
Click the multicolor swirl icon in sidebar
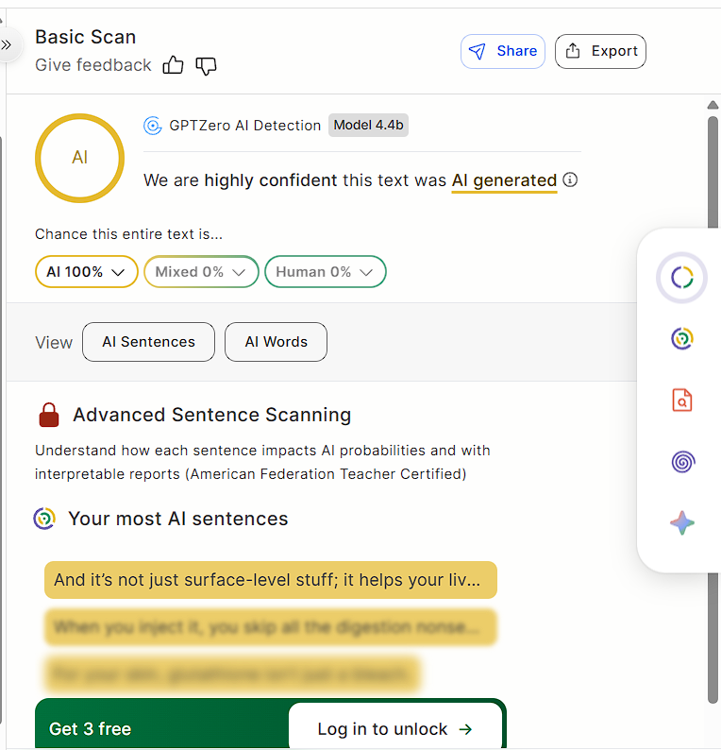coord(681,339)
